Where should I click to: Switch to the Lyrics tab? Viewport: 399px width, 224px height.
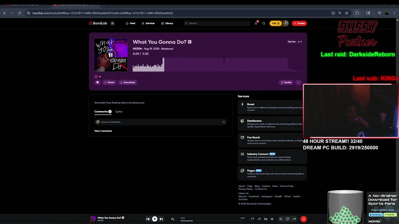click(119, 111)
